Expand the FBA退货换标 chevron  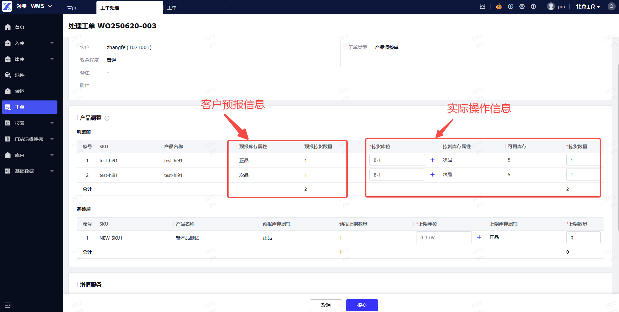[52, 139]
